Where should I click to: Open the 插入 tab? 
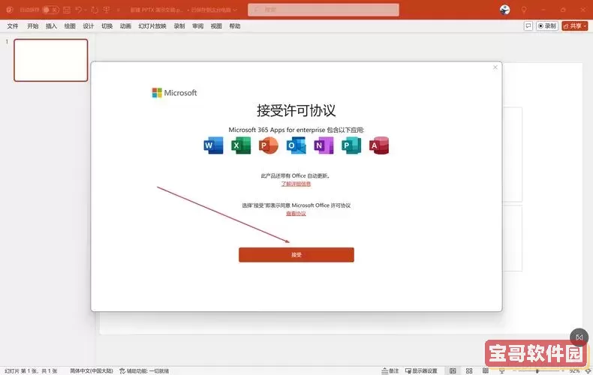51,25
